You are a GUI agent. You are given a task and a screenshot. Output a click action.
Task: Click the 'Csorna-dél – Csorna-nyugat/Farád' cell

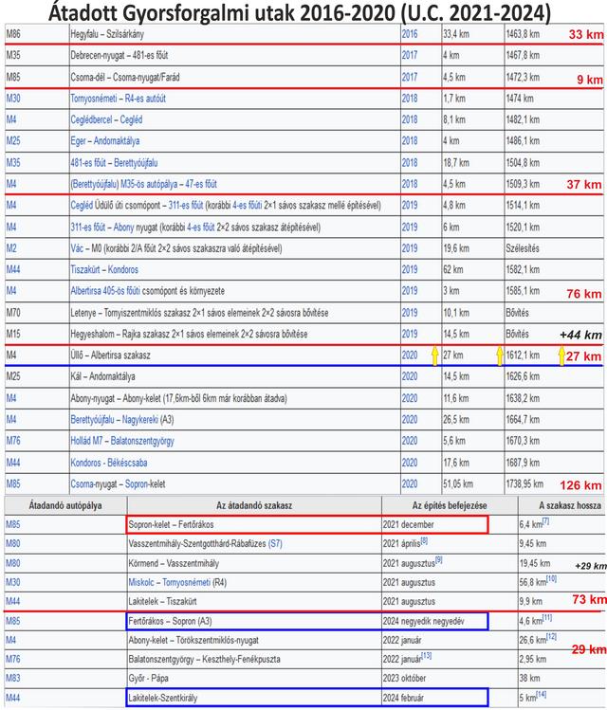pyautogui.click(x=234, y=77)
